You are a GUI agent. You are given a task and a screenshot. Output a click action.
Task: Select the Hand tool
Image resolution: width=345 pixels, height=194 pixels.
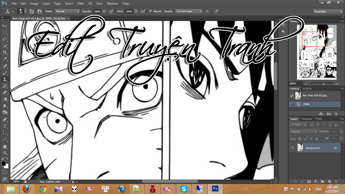tap(5, 146)
